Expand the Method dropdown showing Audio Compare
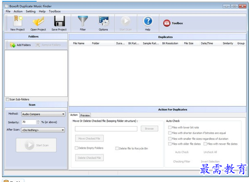 point(63,114)
